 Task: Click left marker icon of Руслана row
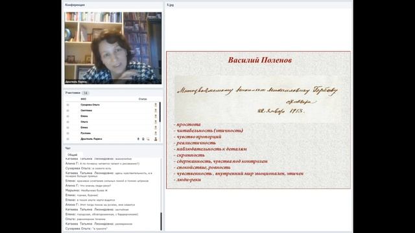(67, 133)
